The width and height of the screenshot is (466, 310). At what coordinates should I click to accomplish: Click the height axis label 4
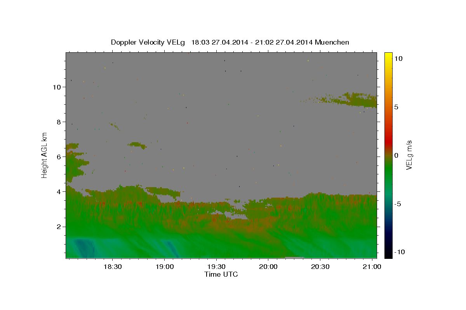point(59,192)
